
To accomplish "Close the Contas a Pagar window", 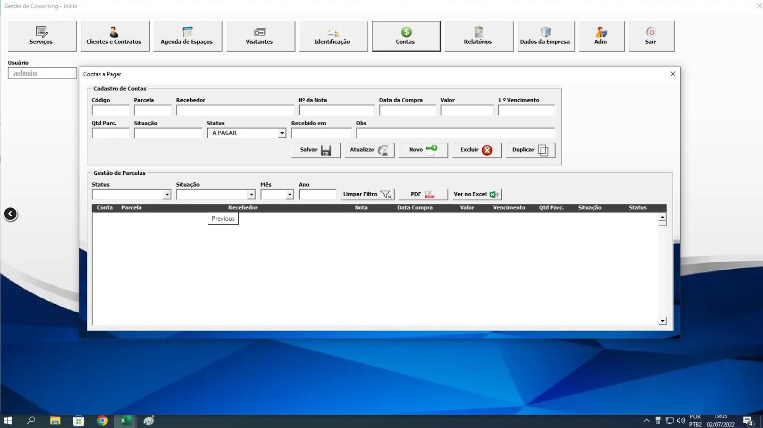I will (x=673, y=74).
